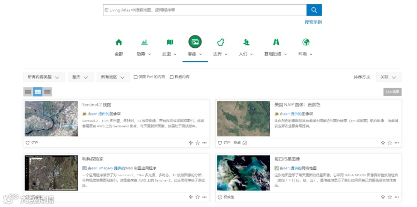The image size is (417, 207).
Task: Select the 环境 globe icon
Action: tap(306, 42)
